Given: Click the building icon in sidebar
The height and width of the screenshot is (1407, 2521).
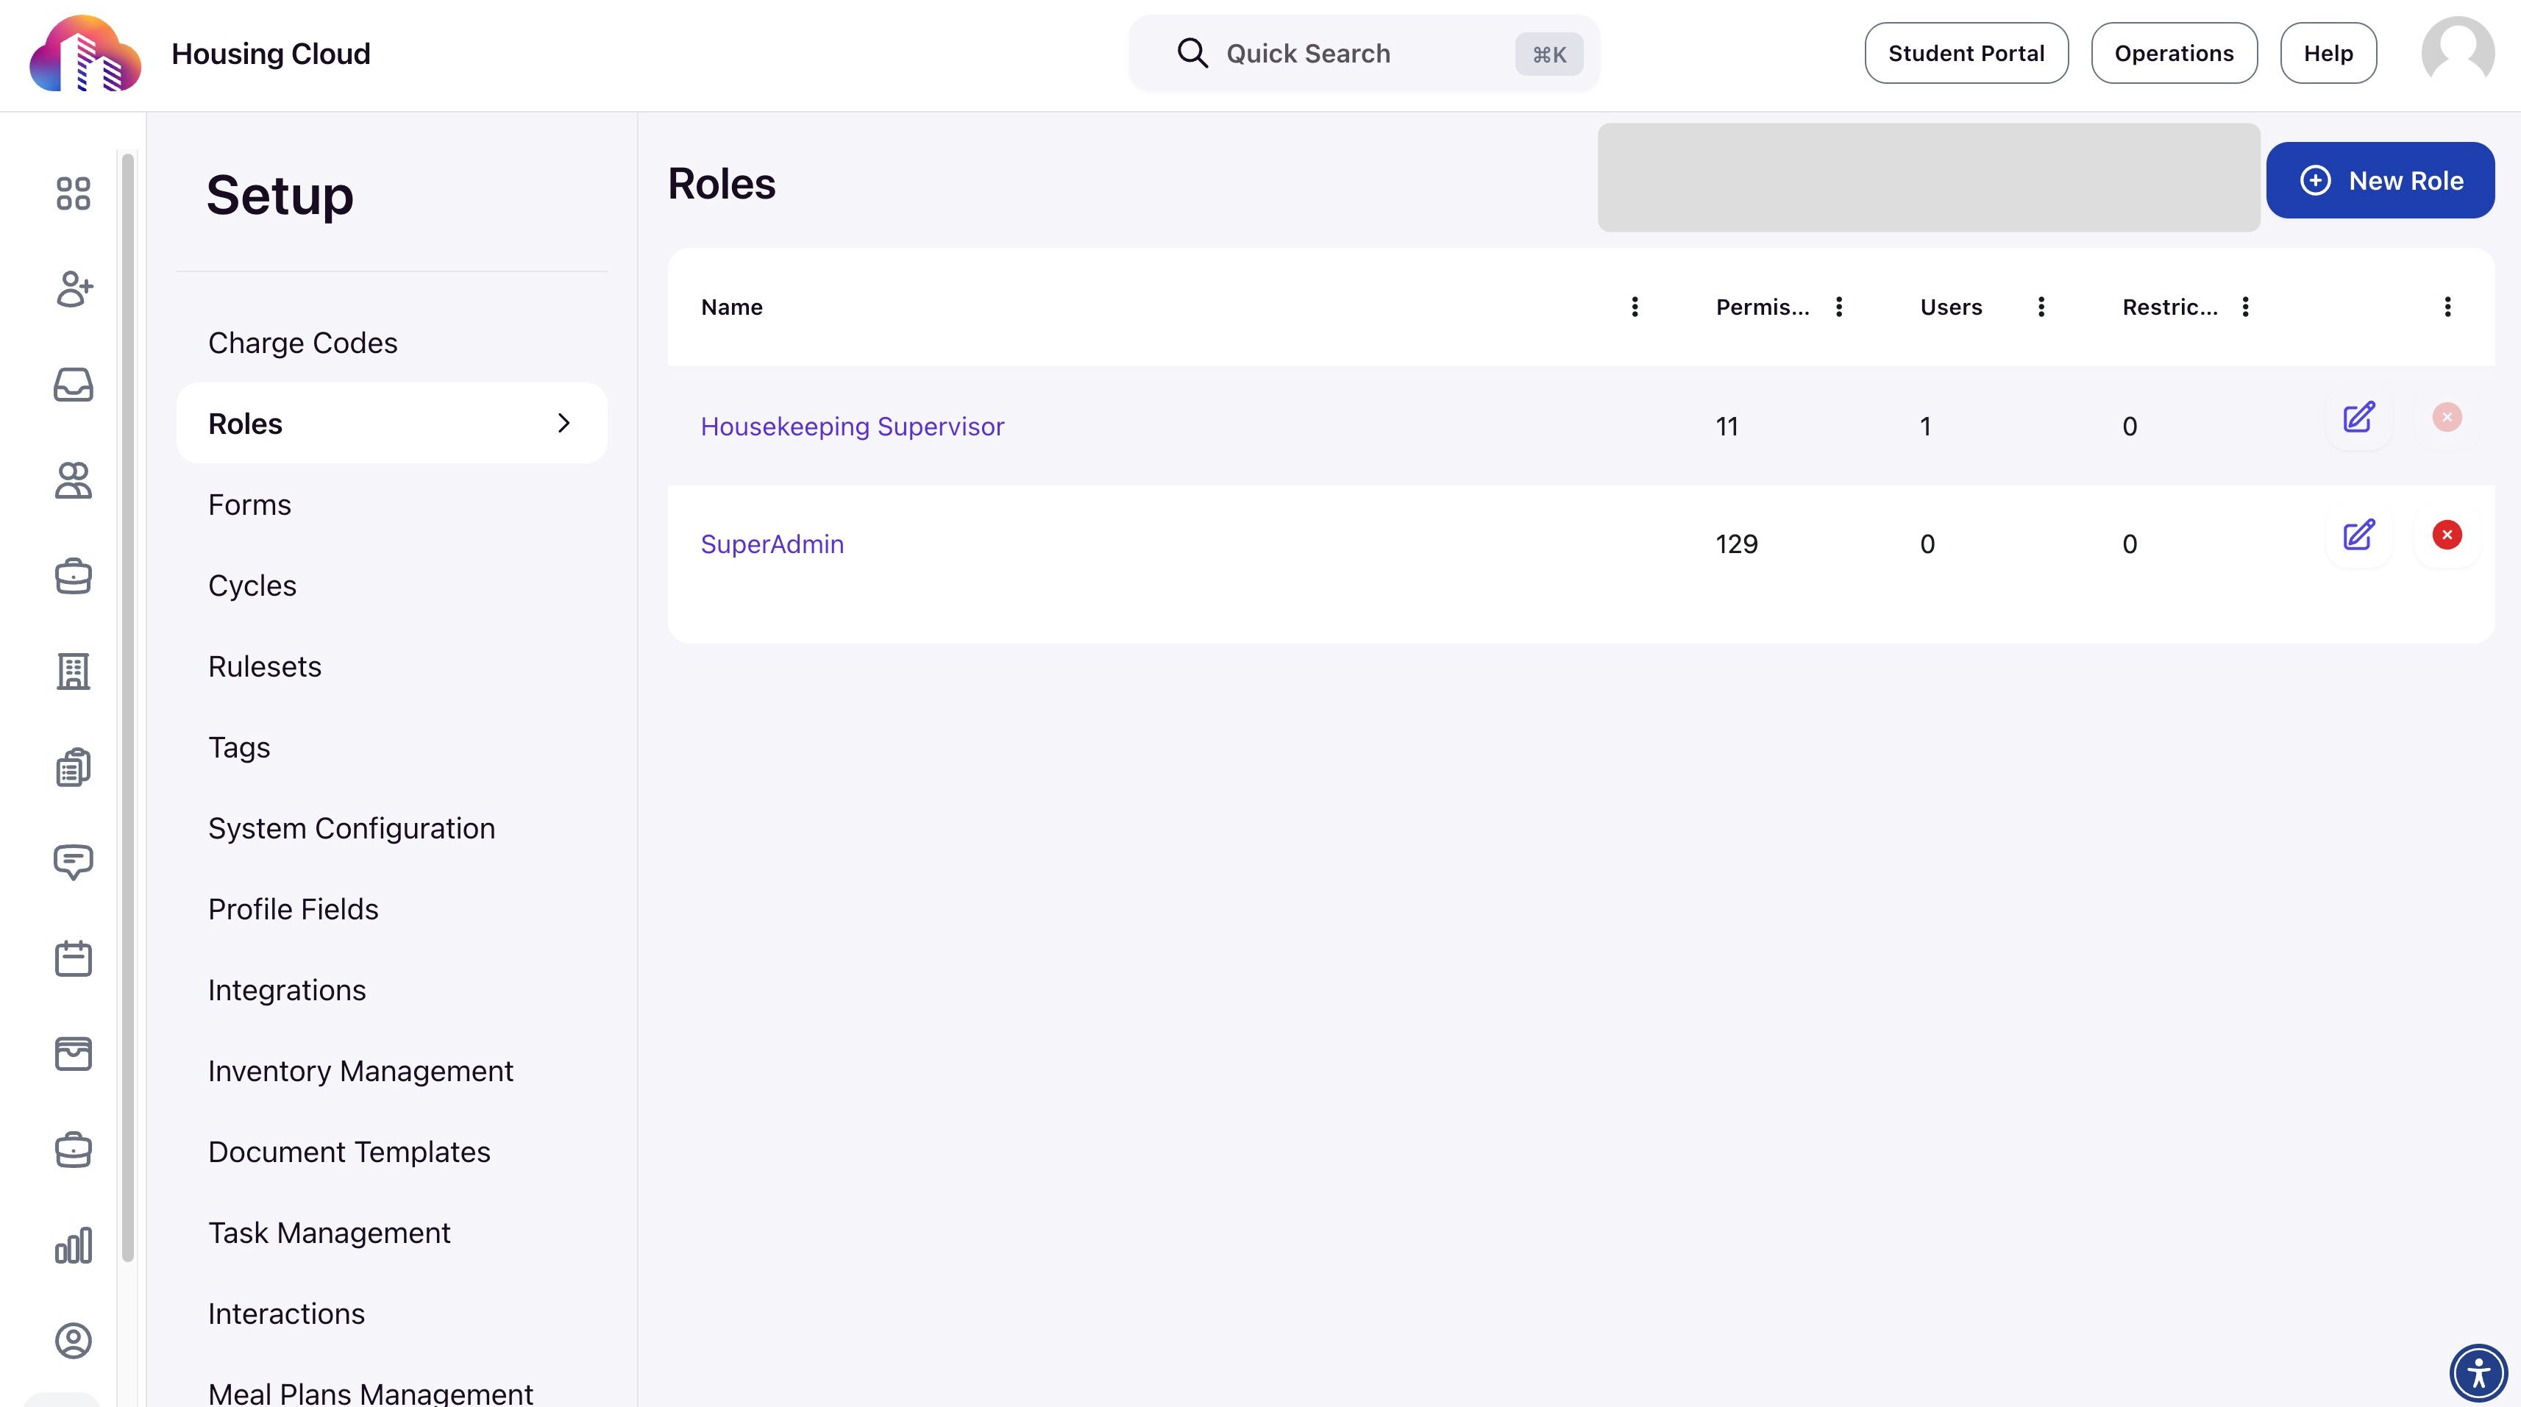Looking at the screenshot, I should click(74, 672).
